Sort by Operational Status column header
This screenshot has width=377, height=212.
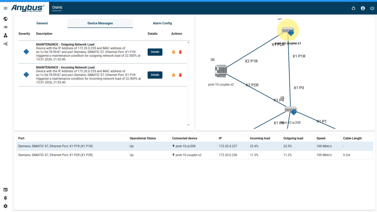[x=142, y=138]
